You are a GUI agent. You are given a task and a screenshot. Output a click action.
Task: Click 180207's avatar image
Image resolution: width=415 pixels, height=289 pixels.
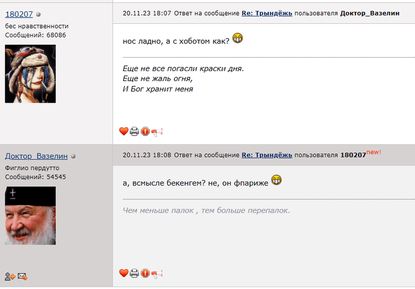click(30, 74)
